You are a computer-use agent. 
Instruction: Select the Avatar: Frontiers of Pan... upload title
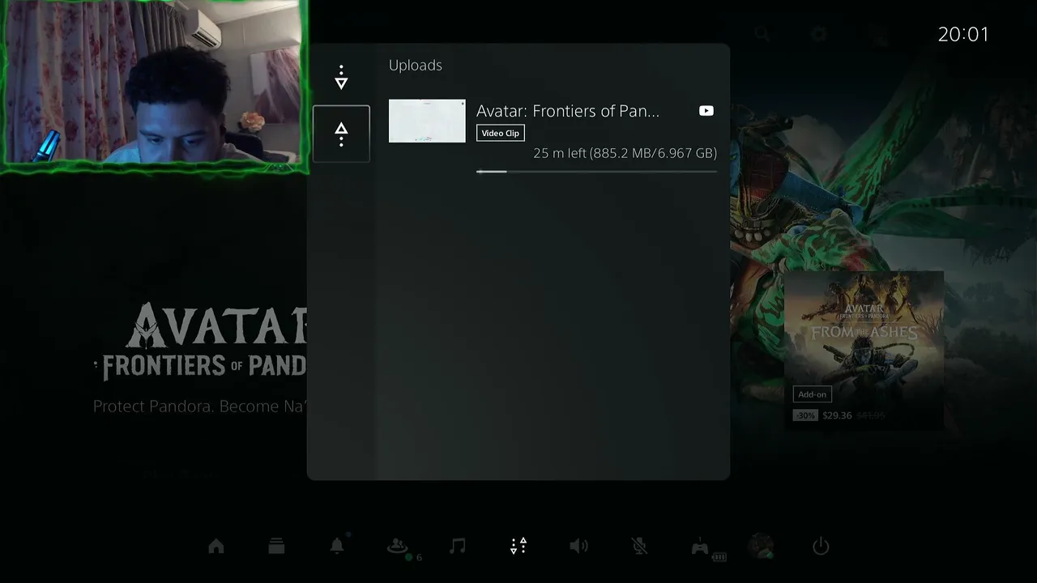coord(568,111)
